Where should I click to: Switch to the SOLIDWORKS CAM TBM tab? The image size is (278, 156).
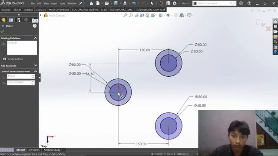point(151,10)
